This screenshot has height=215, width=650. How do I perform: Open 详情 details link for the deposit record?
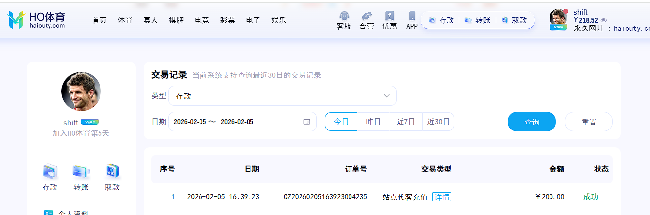pyautogui.click(x=442, y=197)
